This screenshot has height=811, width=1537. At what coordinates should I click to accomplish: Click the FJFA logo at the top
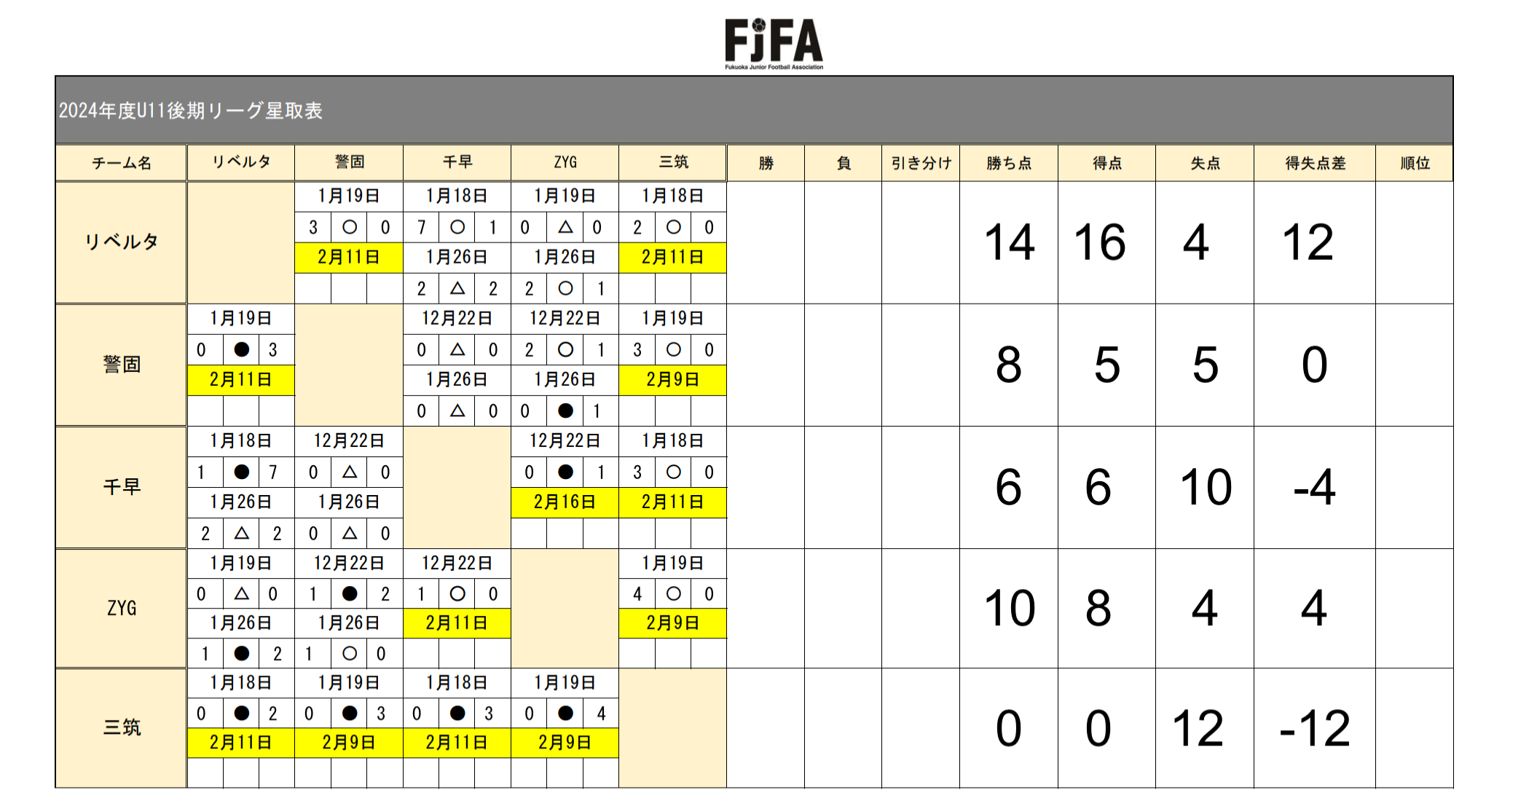[x=774, y=44]
